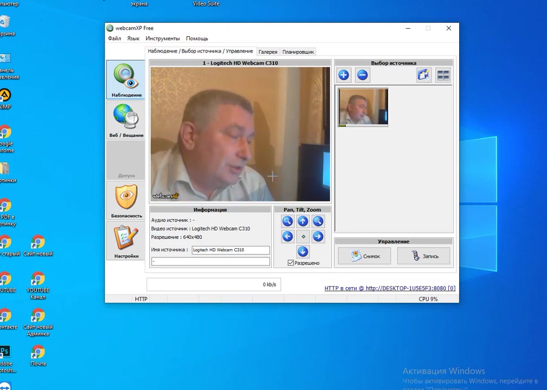Image resolution: width=547 pixels, height=390 pixels.
Task: Pan camera left arrow
Action: click(x=288, y=236)
